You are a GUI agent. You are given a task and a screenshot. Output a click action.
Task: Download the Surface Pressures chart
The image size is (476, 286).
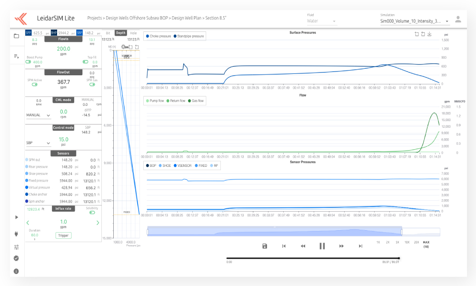(x=429, y=34)
